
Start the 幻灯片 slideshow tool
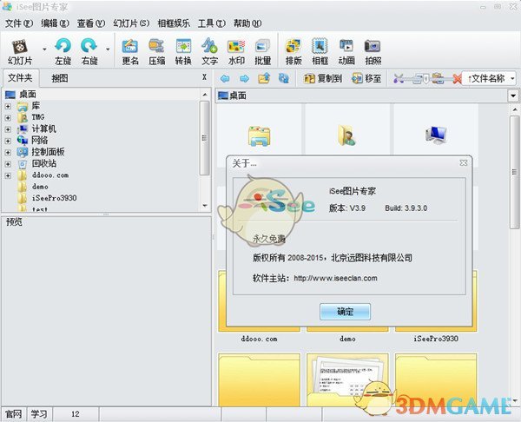[x=20, y=51]
